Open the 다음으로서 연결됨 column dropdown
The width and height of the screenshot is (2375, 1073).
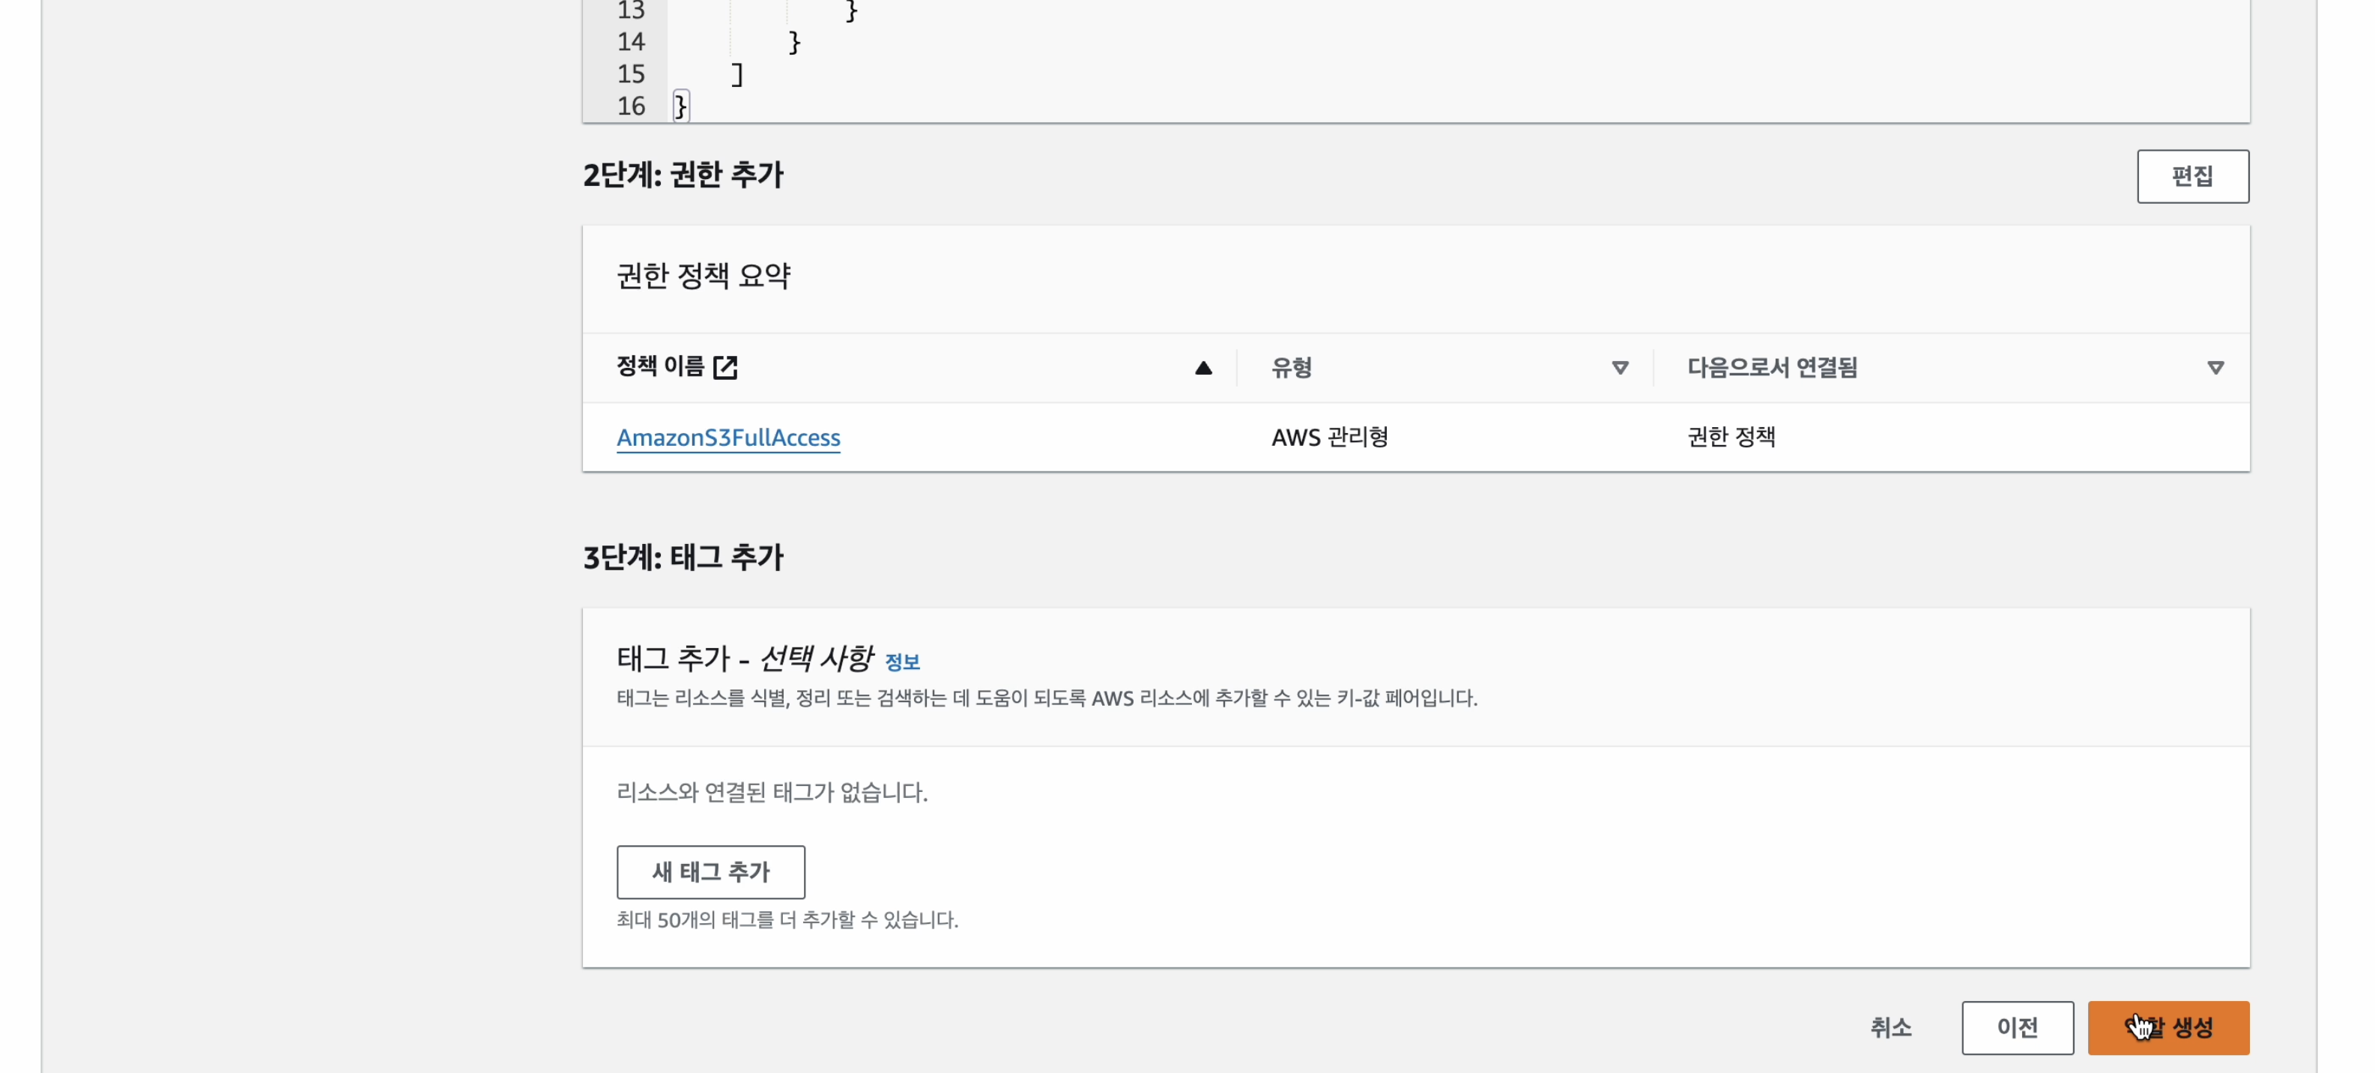tap(2216, 368)
